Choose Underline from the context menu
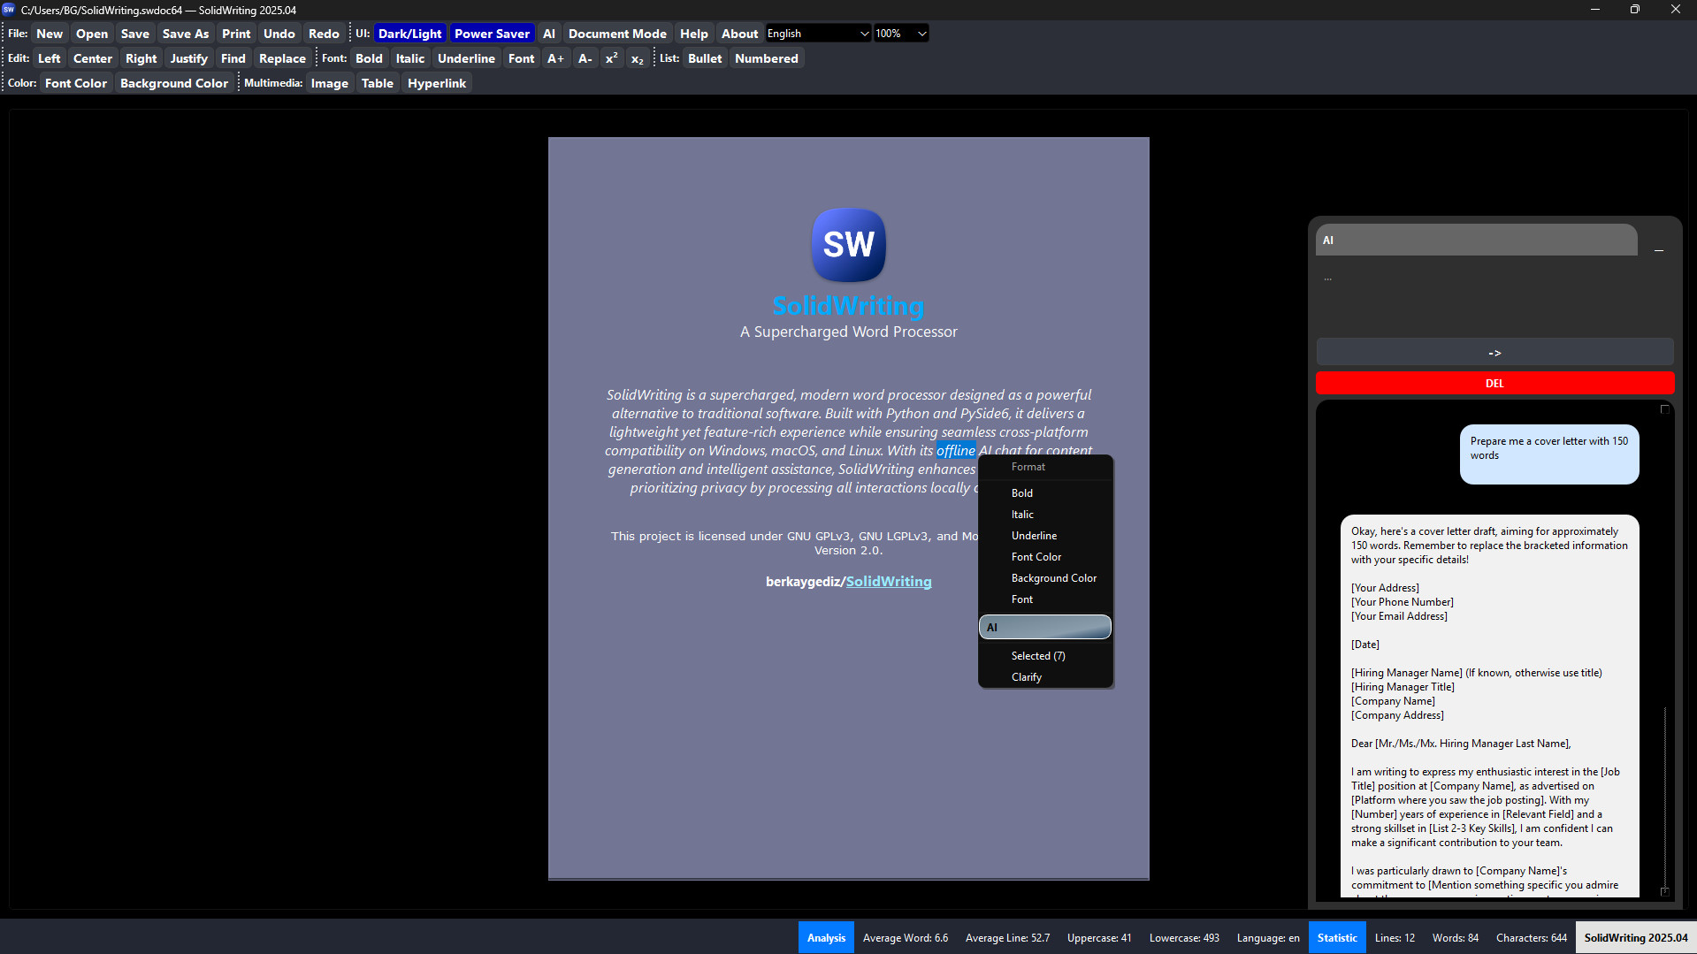The width and height of the screenshot is (1697, 954). pyautogui.click(x=1045, y=536)
